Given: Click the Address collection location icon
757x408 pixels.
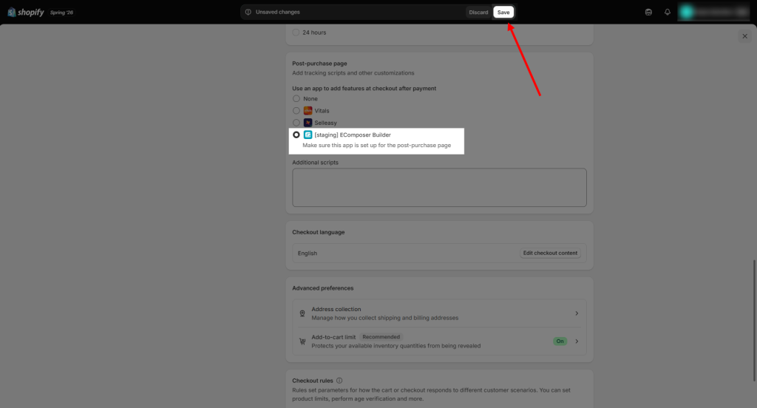Looking at the screenshot, I should click(302, 313).
